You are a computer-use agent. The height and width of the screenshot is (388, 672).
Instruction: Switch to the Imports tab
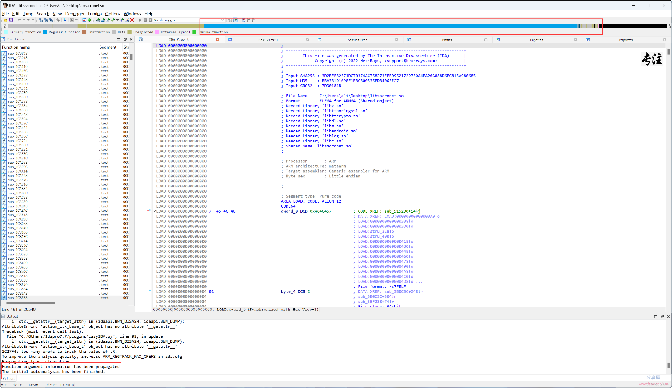(x=536, y=40)
